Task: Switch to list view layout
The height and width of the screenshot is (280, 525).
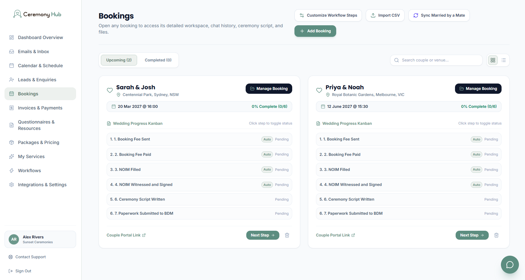Action: click(503, 60)
